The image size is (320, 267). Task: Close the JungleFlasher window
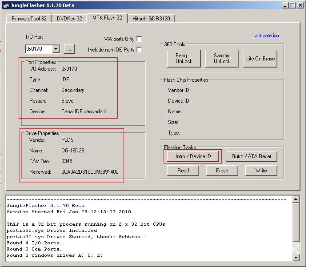(x=300, y=5)
